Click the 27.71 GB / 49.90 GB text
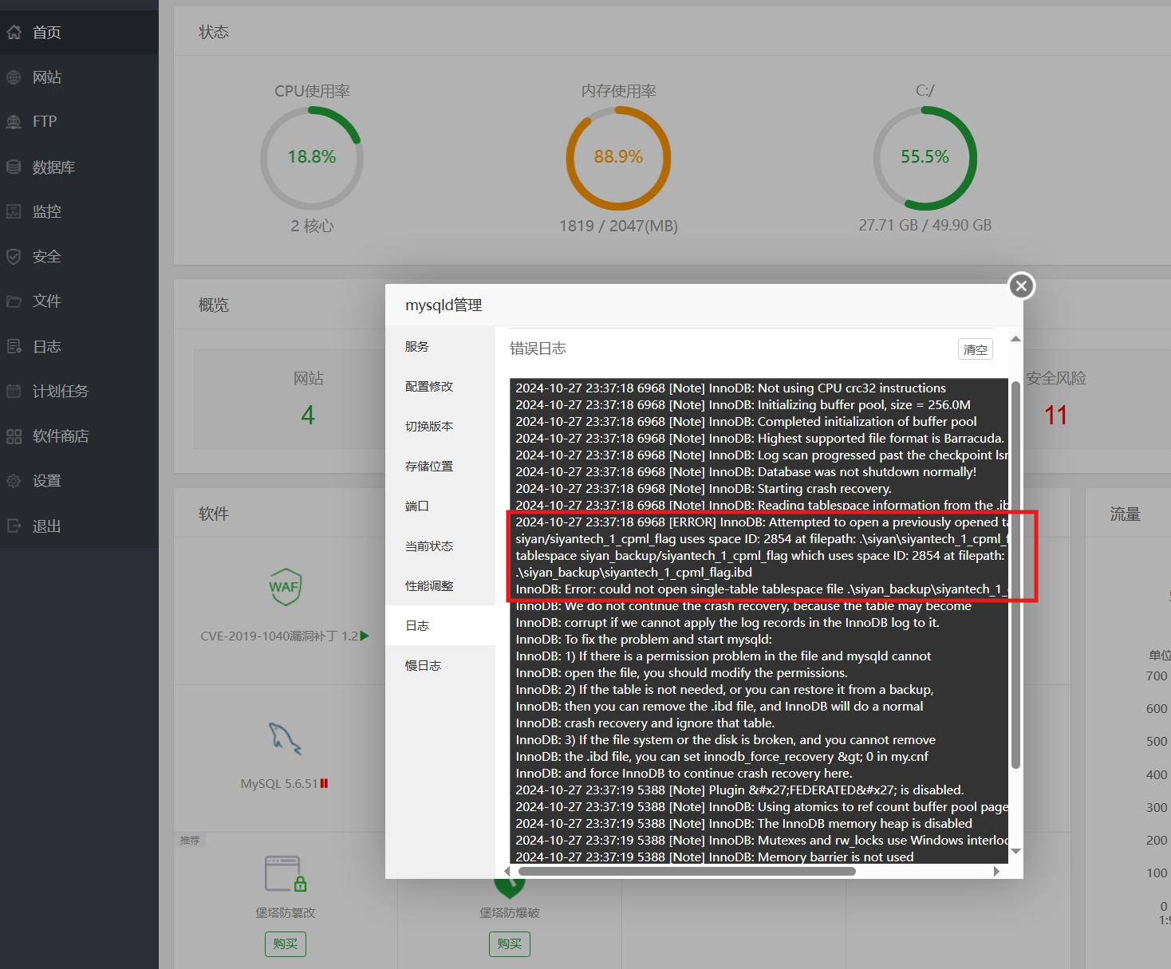This screenshot has height=969, width=1171. 925,226
